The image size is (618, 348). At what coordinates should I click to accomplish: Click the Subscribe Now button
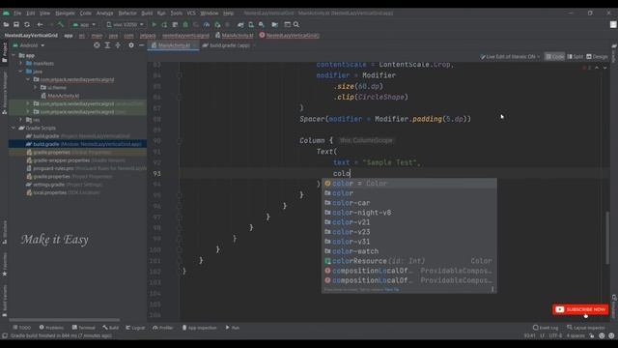pos(580,309)
